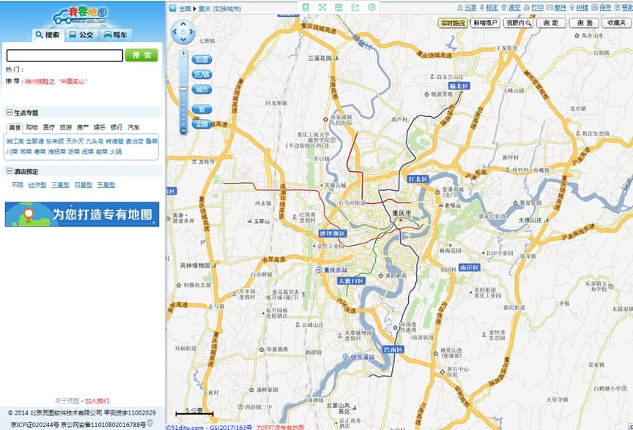The image size is (633, 430).
Task: Switch to the 公交 transit tab
Action: (x=81, y=34)
